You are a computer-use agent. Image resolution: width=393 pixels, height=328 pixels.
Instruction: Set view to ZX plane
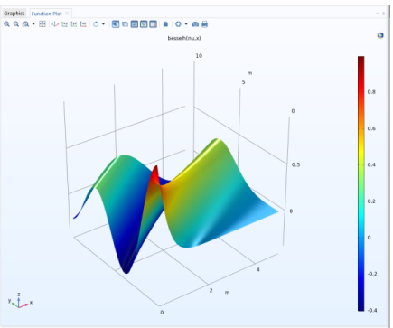(x=83, y=24)
